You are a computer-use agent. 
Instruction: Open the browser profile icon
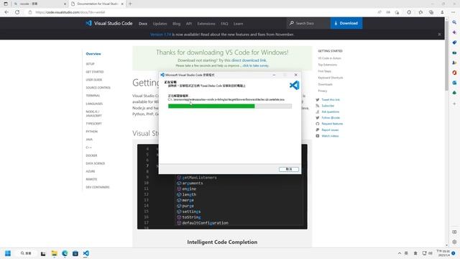click(x=442, y=12)
